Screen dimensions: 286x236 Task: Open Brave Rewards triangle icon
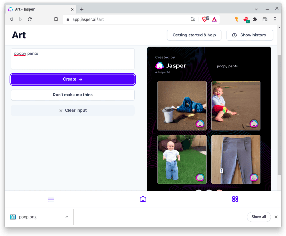(214, 19)
